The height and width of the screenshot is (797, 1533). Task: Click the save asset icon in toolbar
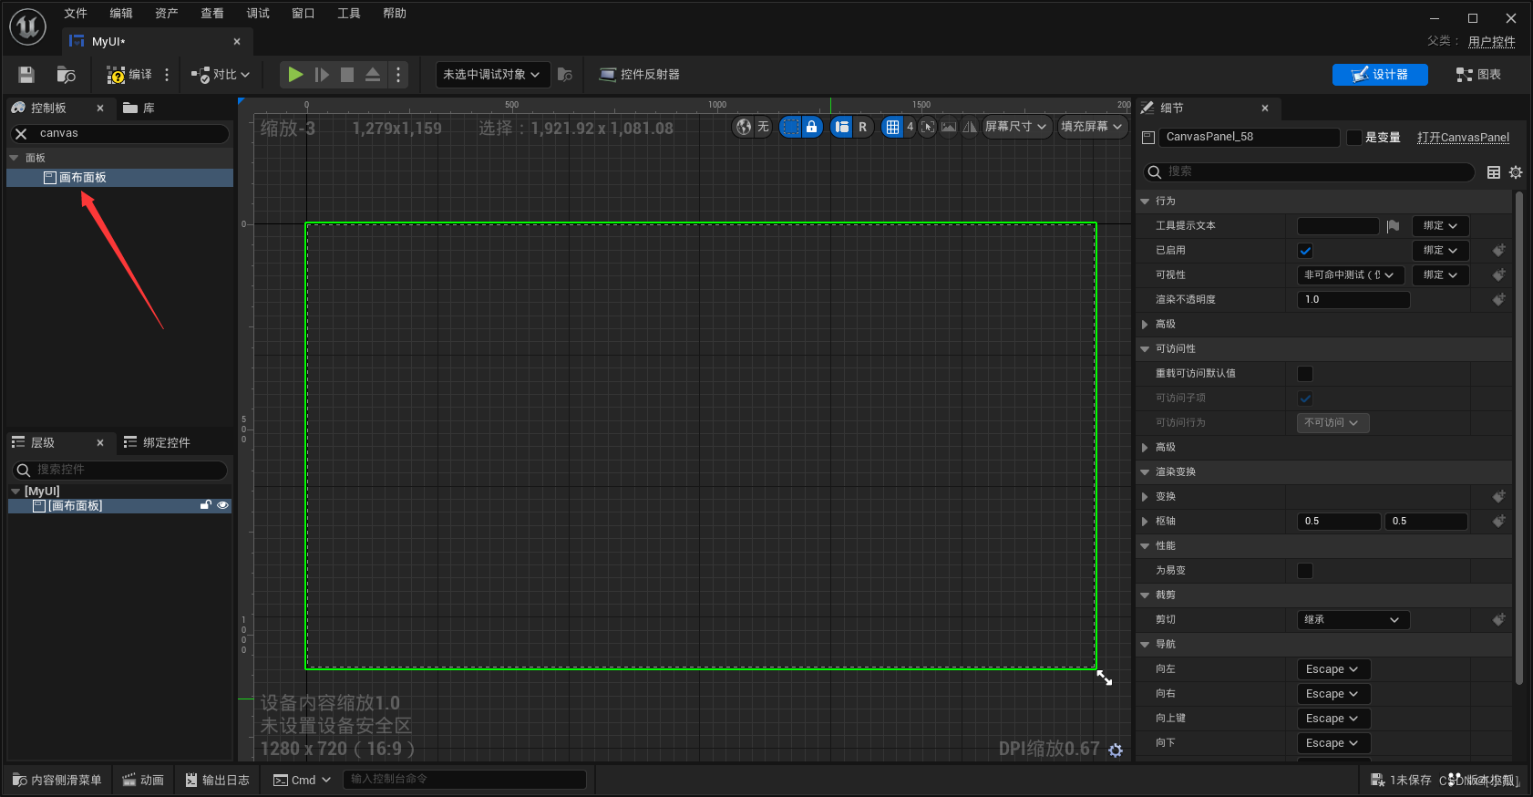[26, 75]
